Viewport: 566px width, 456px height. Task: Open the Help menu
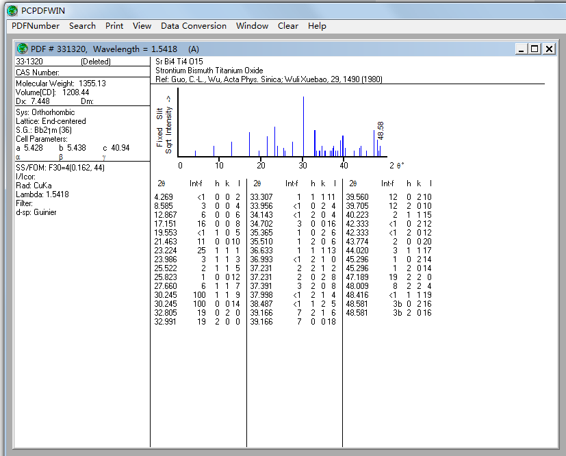click(x=317, y=26)
